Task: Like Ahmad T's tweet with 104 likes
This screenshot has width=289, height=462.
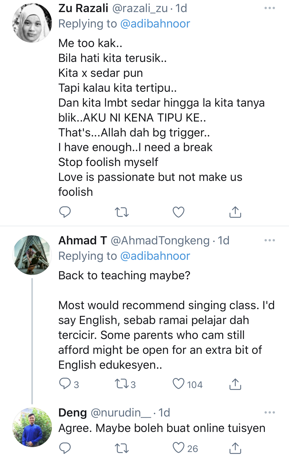Action: [x=178, y=384]
